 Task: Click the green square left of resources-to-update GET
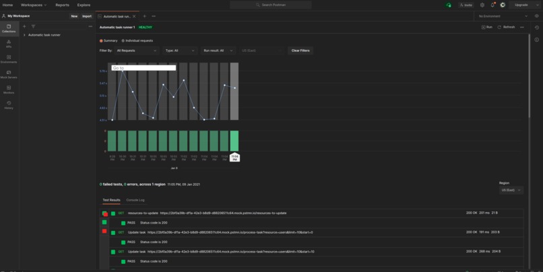point(113,213)
